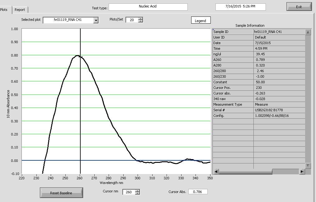Select the A280 value 0.320

coord(279,65)
